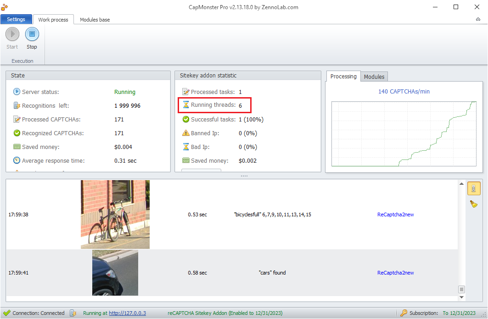
Task: Click the Stop execution button
Action: coord(32,35)
